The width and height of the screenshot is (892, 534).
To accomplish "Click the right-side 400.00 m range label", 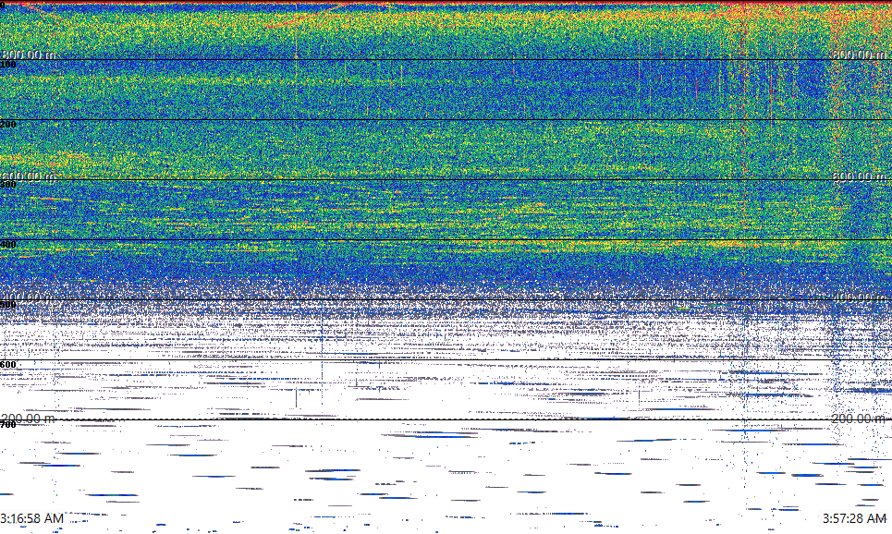I will pyautogui.click(x=860, y=297).
